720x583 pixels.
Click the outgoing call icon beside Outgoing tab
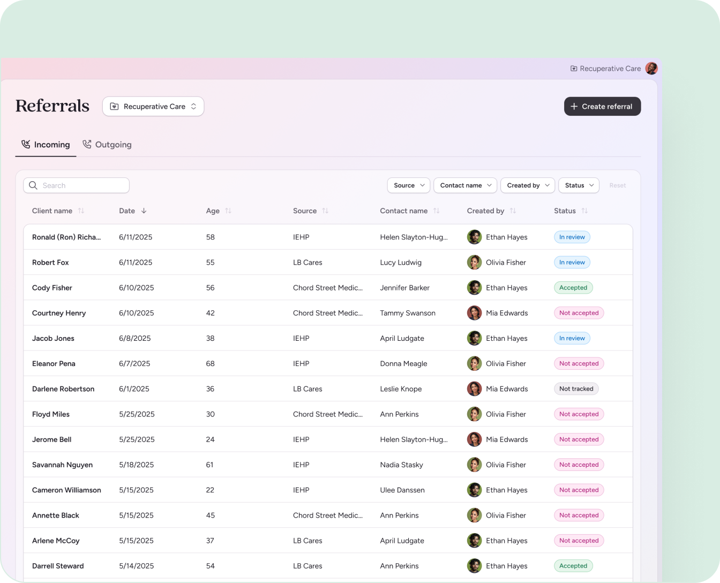[x=87, y=144]
